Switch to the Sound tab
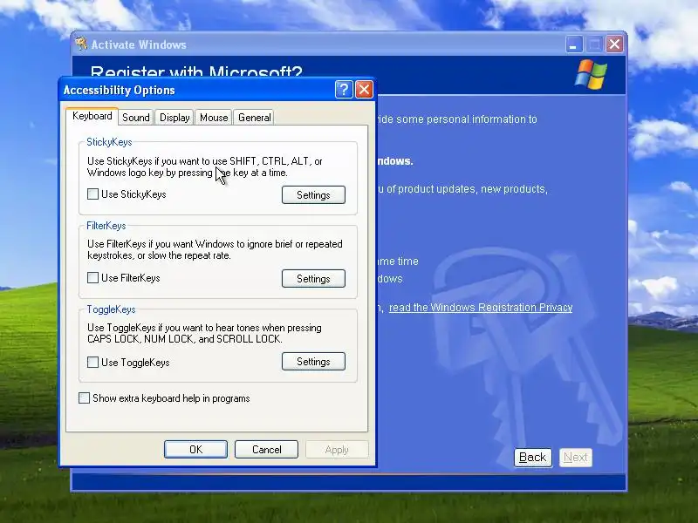The width and height of the screenshot is (698, 523). point(136,118)
